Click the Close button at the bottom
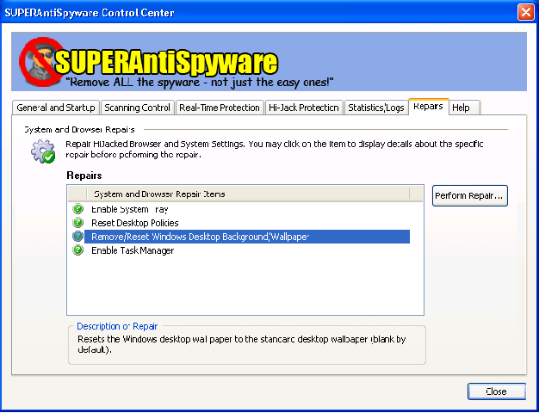Image resolution: width=539 pixels, height=413 pixels. click(x=496, y=391)
